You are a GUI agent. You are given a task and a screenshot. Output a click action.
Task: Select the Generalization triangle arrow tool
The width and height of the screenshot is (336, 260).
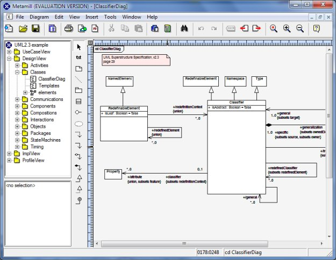pyautogui.click(x=79, y=178)
